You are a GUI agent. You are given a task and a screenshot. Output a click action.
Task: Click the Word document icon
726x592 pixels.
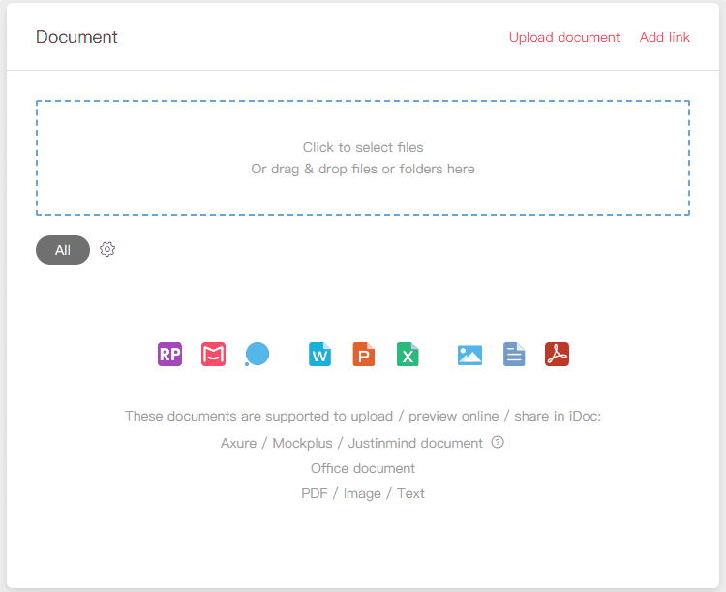pos(320,355)
